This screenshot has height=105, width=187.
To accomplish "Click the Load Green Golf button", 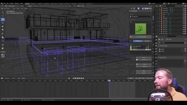I will click(x=141, y=37).
